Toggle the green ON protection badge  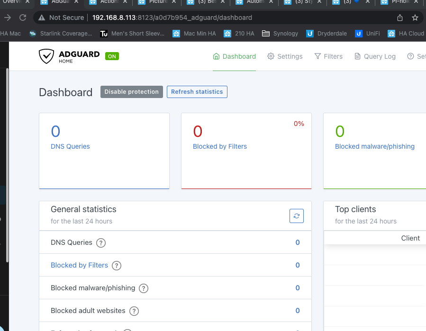click(112, 56)
